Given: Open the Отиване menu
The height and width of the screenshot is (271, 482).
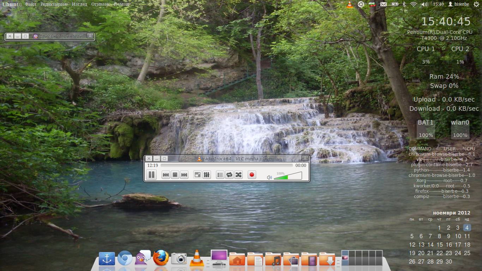Looking at the screenshot, I should (100, 4).
